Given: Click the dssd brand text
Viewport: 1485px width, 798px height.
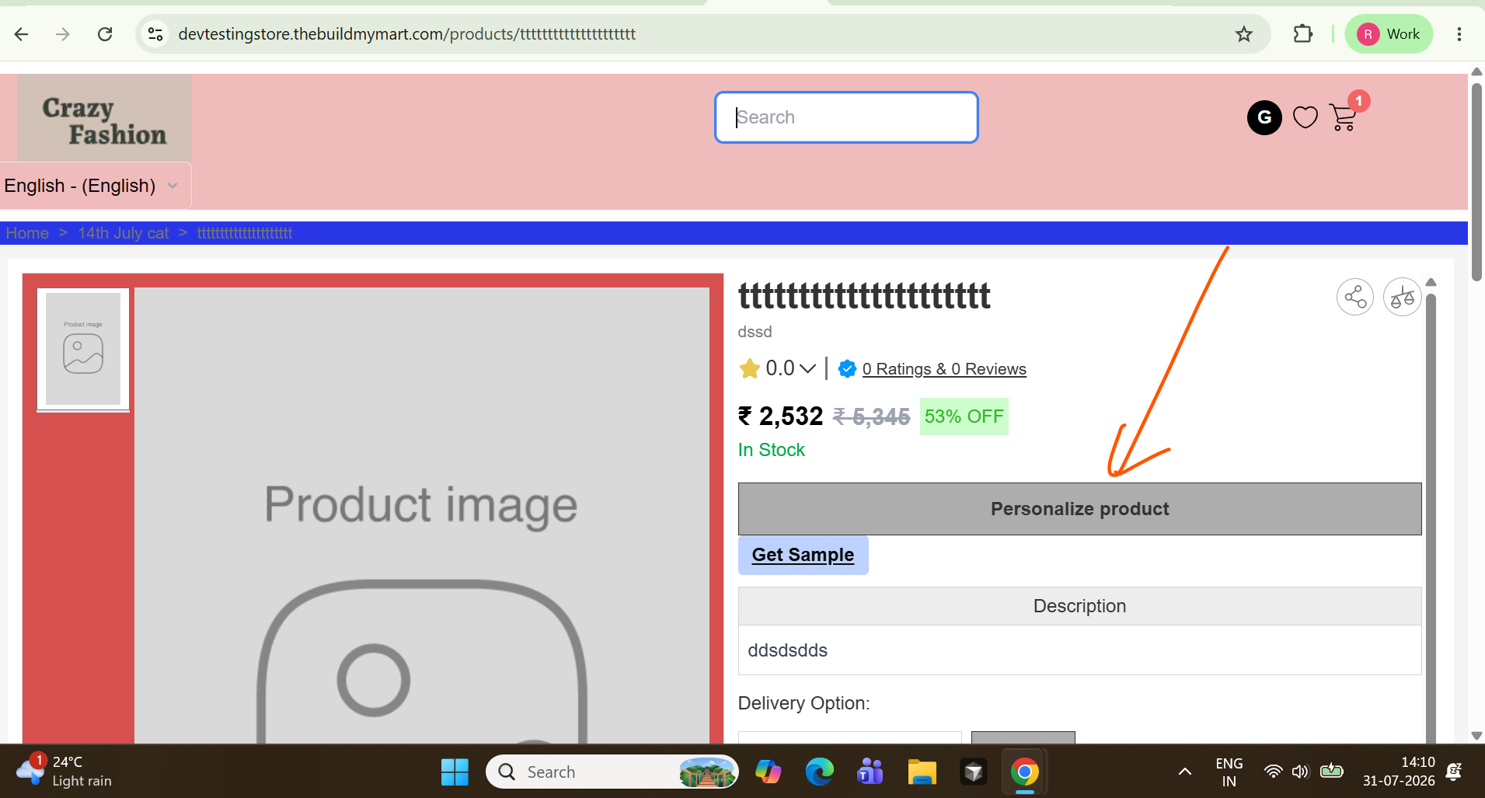Looking at the screenshot, I should [x=755, y=332].
